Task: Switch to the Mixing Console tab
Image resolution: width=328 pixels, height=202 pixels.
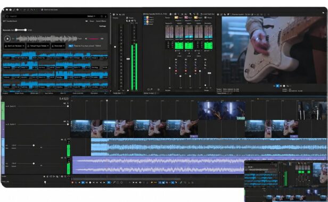Action: click(149, 93)
